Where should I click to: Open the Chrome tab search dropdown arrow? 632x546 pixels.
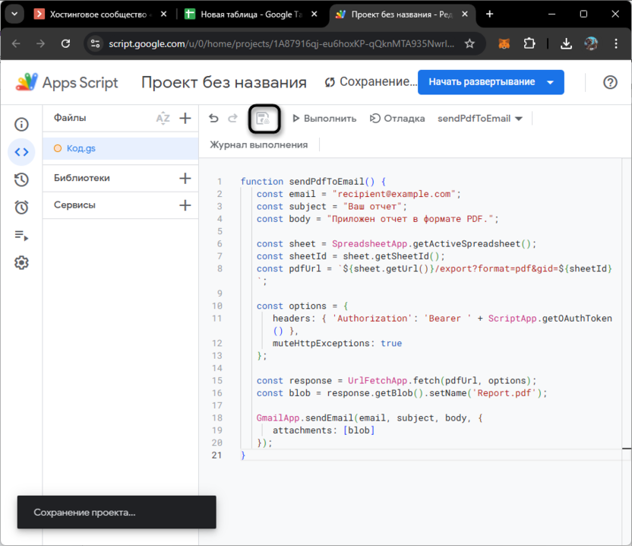14,14
